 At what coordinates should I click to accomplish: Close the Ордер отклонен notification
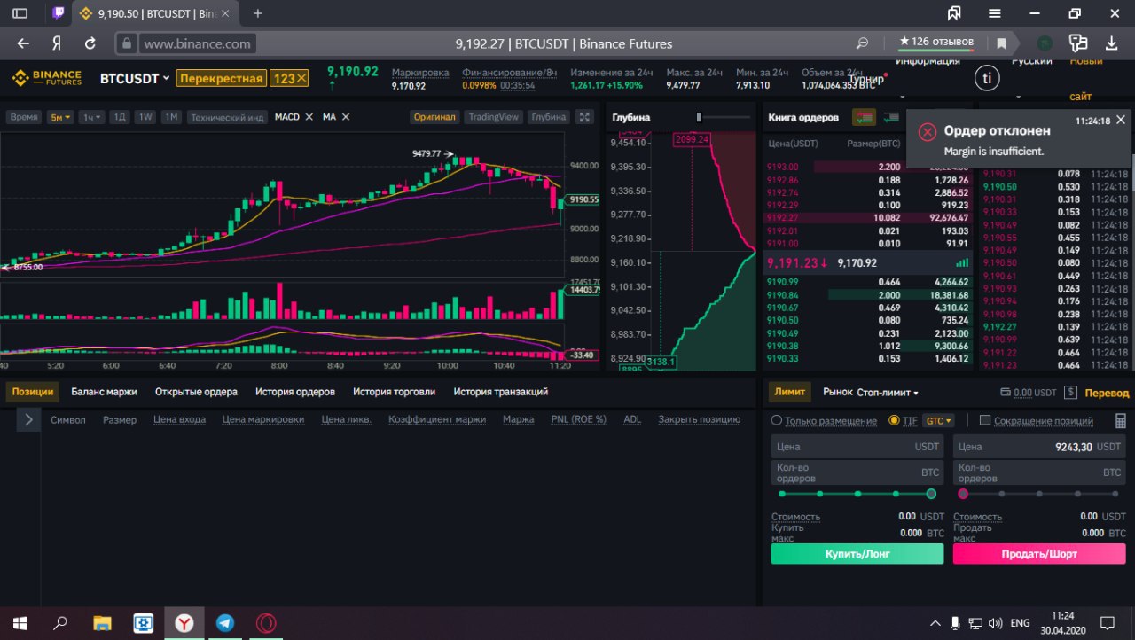tap(1121, 120)
